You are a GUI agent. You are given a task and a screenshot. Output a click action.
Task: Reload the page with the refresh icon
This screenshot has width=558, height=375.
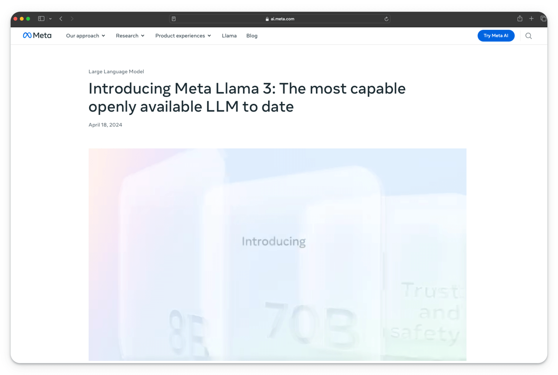click(x=386, y=19)
